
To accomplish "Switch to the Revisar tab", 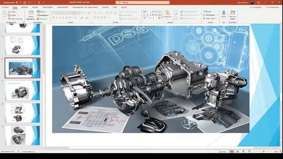I will (x=105, y=8).
